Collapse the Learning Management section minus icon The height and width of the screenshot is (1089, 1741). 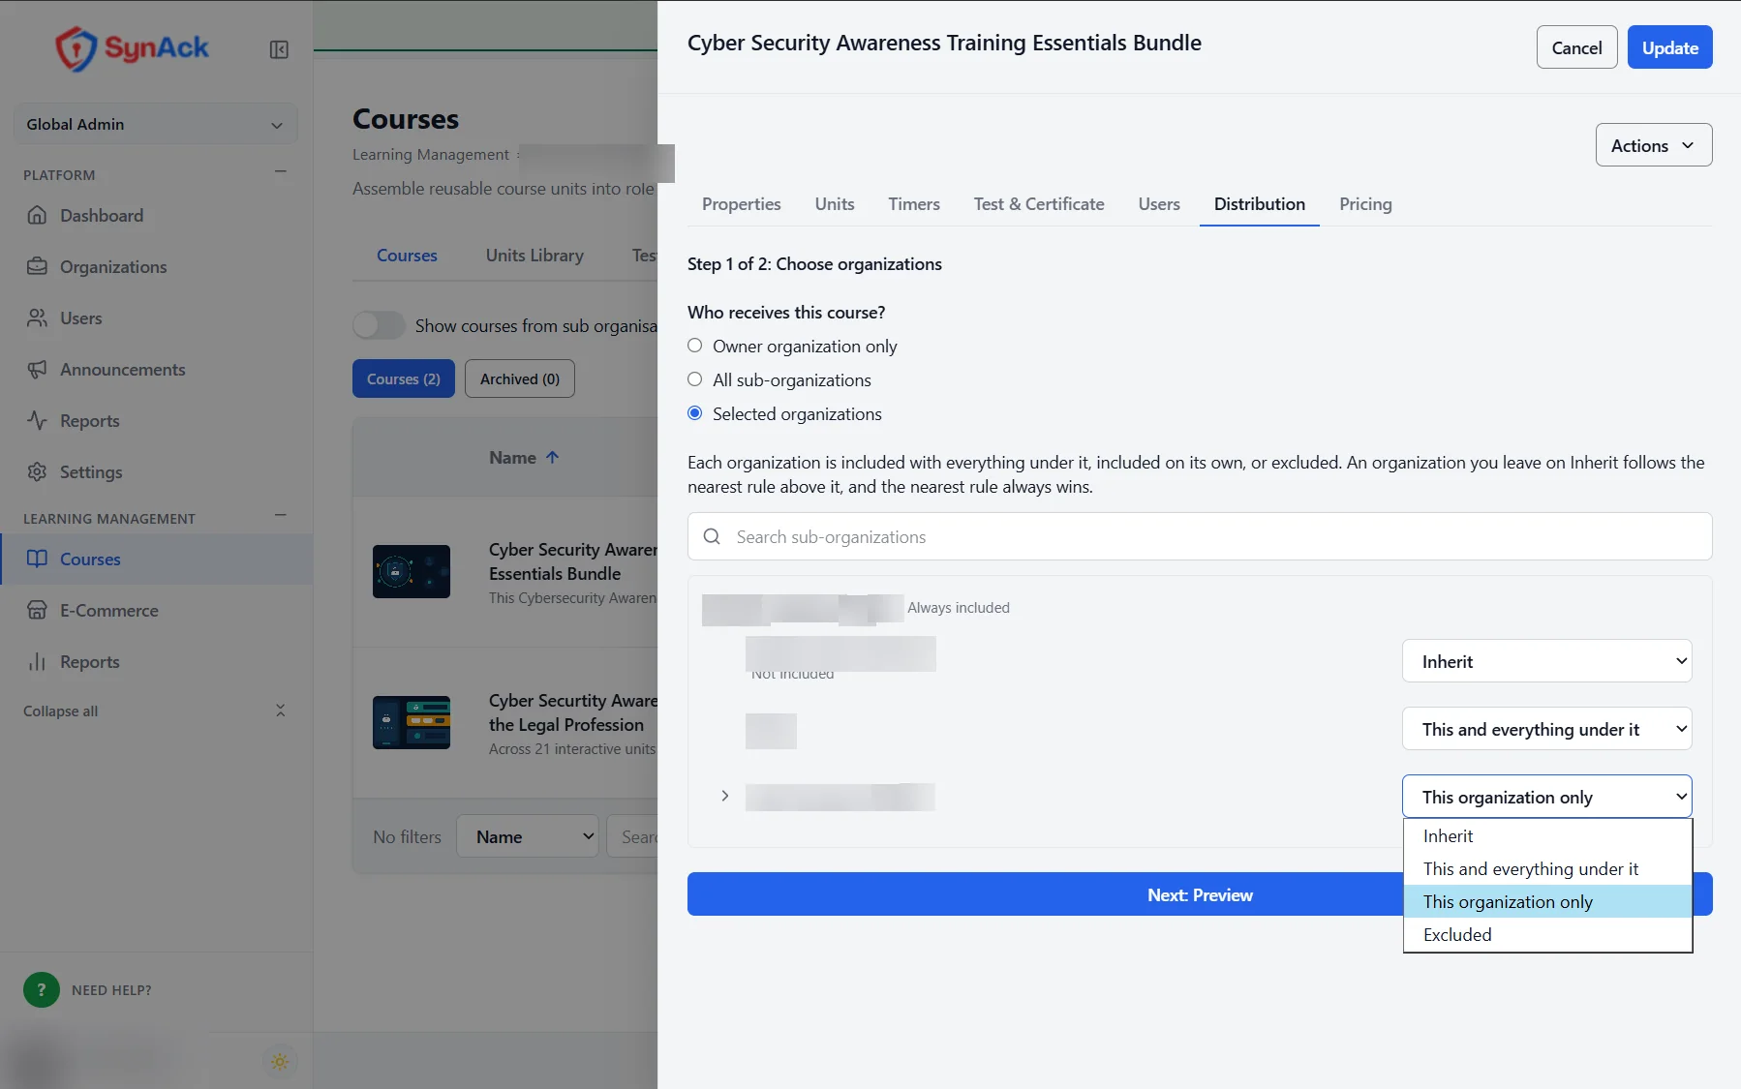click(x=281, y=515)
